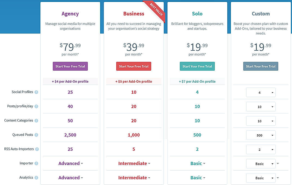Start your free trial on the Custom plan
Image resolution: width=292 pixels, height=185 pixels.
pyautogui.click(x=261, y=66)
